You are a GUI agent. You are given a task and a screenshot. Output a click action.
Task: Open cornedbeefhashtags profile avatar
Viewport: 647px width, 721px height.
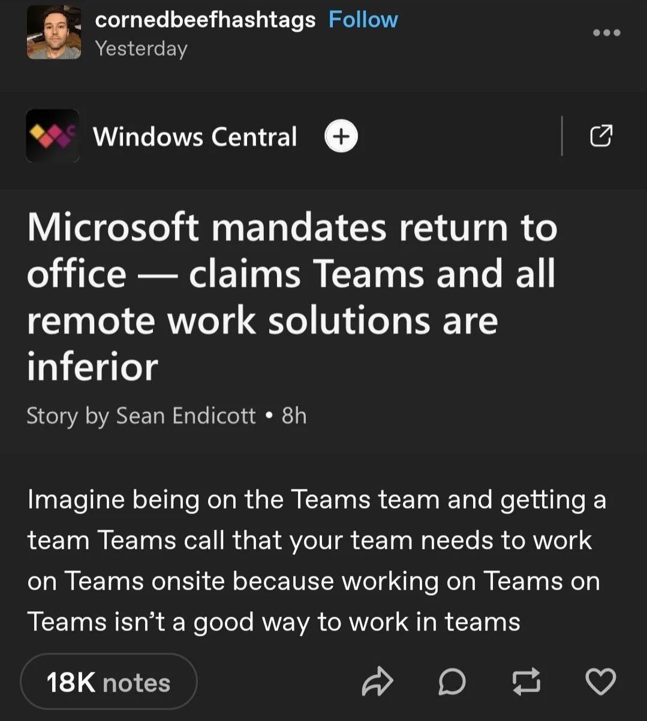click(x=54, y=34)
